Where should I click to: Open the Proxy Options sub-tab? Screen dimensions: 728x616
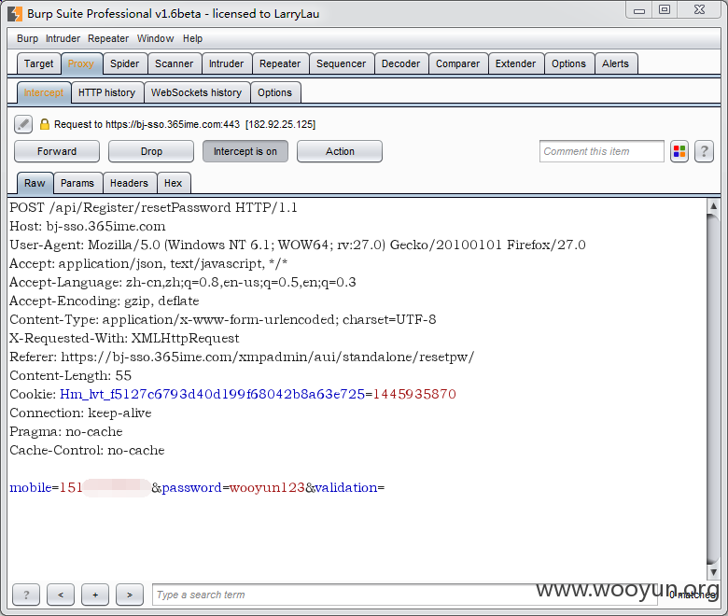274,92
